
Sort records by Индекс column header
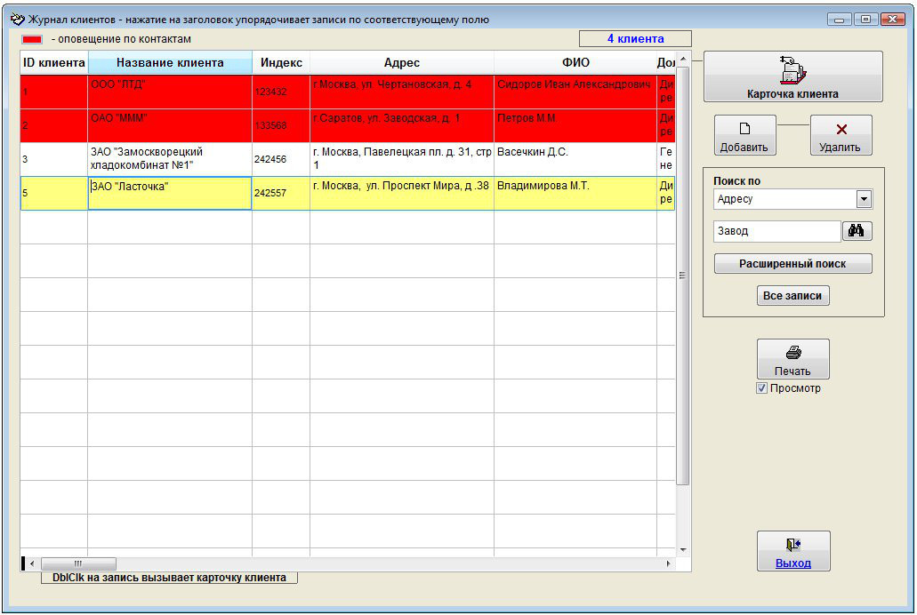point(281,63)
